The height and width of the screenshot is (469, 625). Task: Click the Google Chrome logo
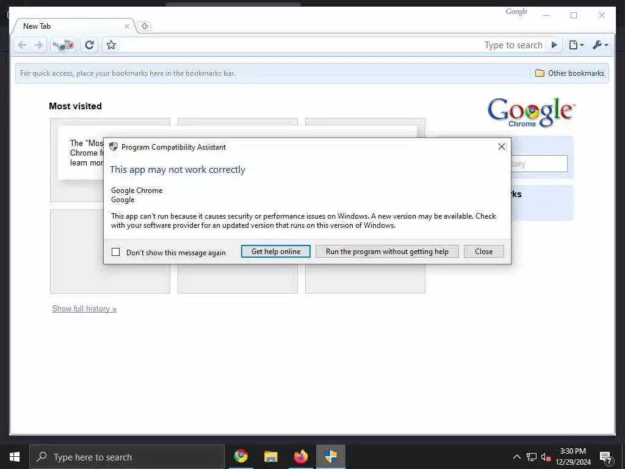point(531,113)
